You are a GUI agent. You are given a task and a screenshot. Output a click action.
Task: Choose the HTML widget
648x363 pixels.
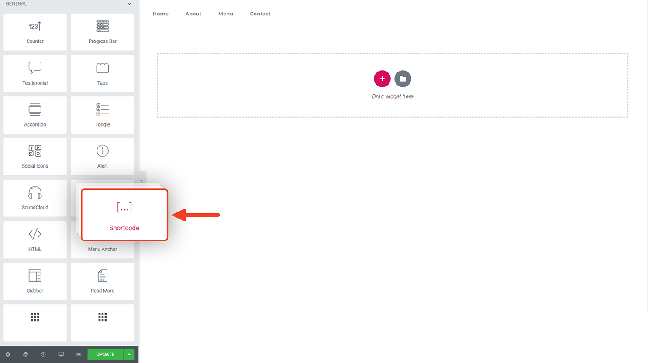coord(35,240)
